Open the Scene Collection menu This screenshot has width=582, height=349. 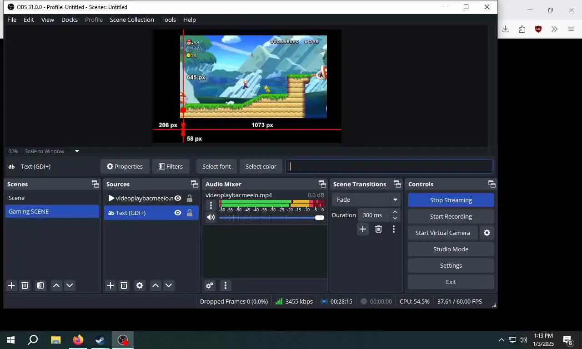coord(132,20)
